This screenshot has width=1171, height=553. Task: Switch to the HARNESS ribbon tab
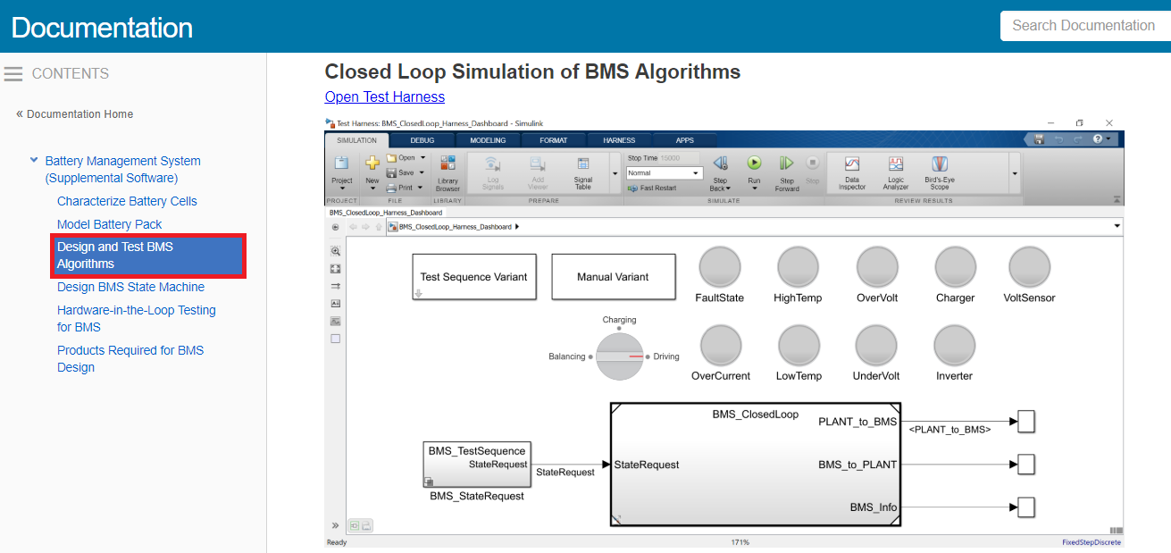pos(619,140)
